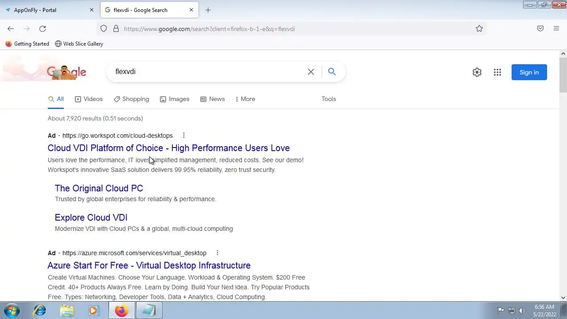Image resolution: width=567 pixels, height=319 pixels.
Task: Select the All results tab
Action: 56,99
